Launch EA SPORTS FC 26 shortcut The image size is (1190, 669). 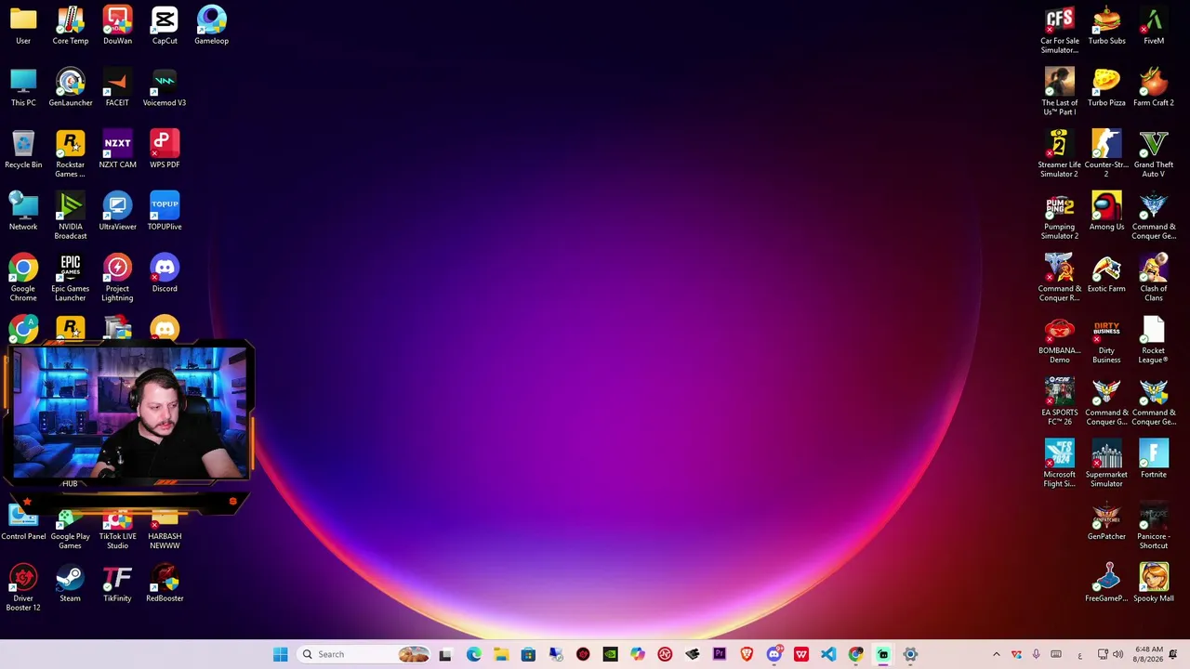pos(1060,402)
